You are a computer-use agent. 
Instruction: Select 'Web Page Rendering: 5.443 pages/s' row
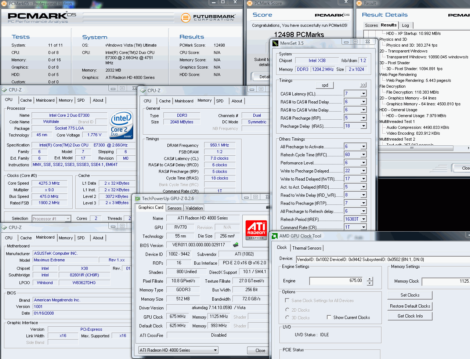click(x=418, y=80)
